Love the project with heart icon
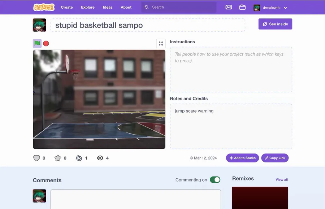 (36, 158)
